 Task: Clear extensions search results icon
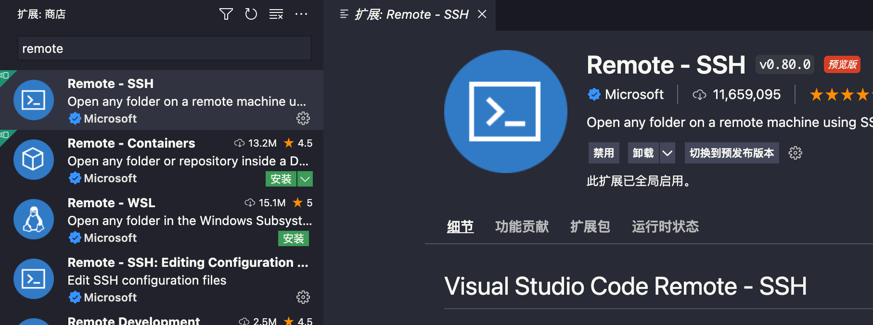pos(276,14)
